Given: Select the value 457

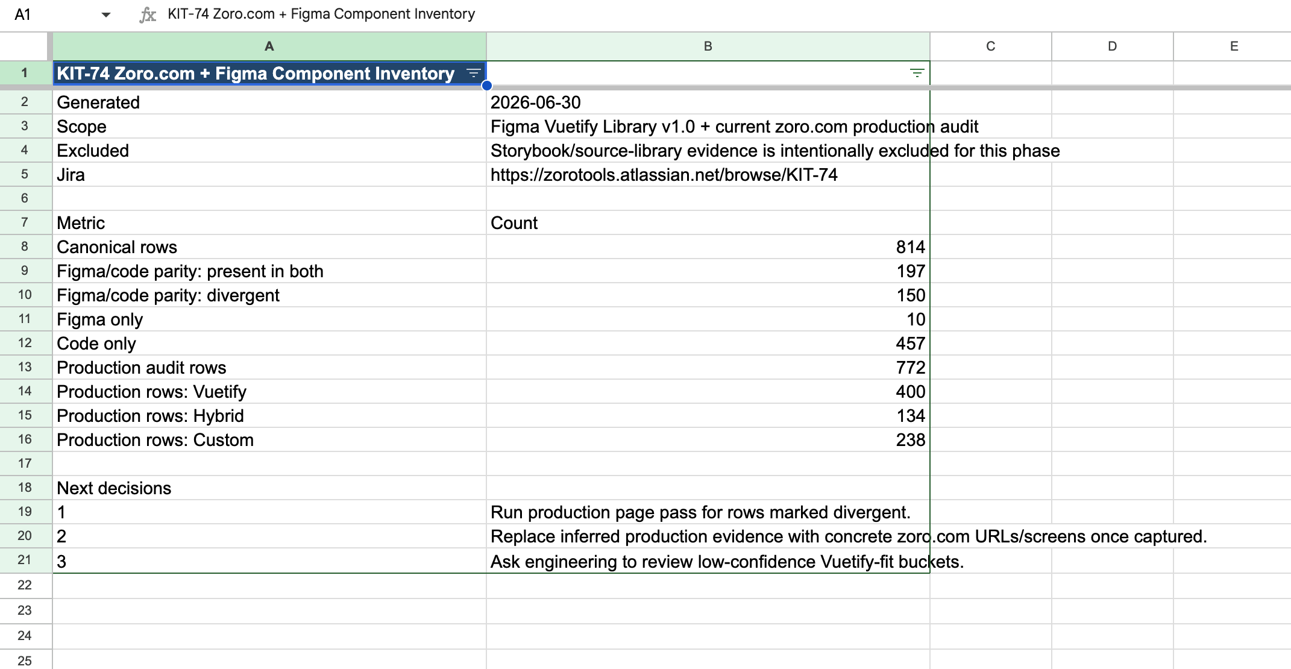Looking at the screenshot, I should click(708, 343).
